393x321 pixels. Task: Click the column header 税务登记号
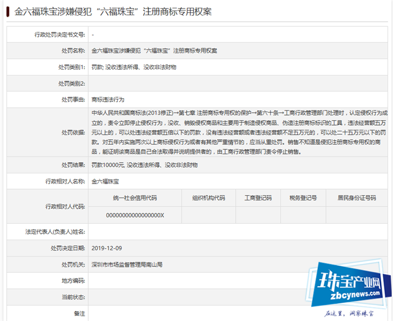(303, 198)
